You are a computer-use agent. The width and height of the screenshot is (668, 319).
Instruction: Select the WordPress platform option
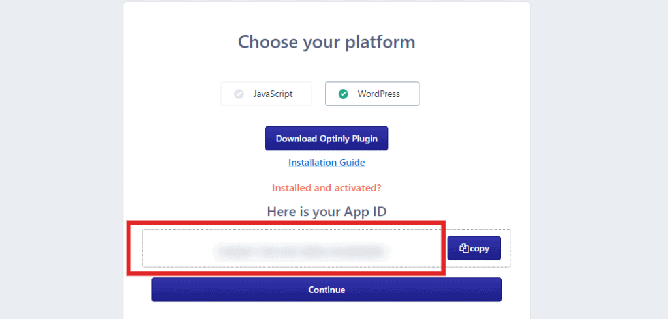(x=372, y=94)
